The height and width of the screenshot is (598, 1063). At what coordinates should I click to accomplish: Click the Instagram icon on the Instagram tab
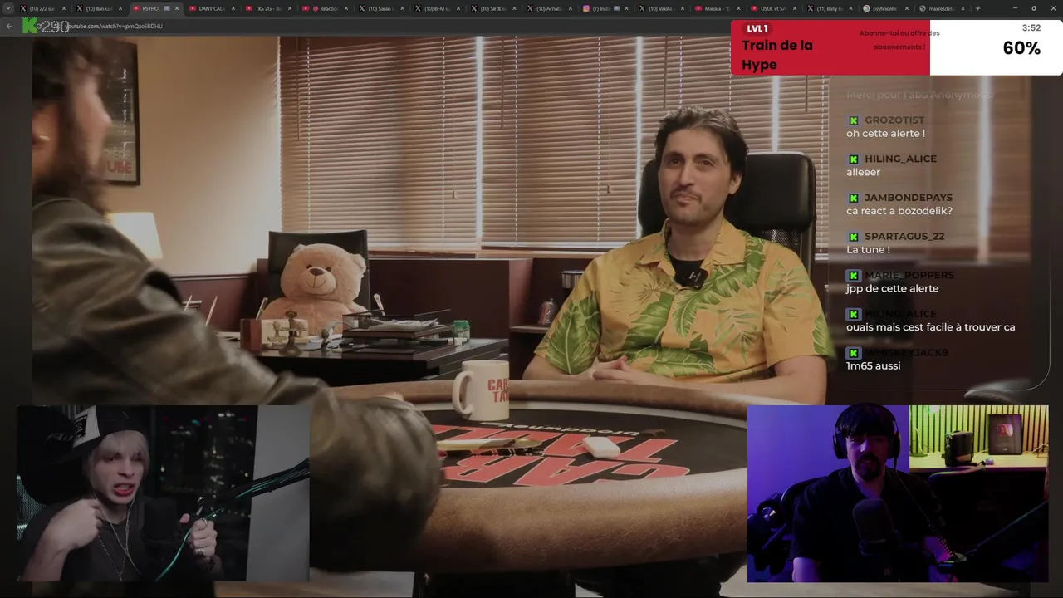click(x=586, y=8)
